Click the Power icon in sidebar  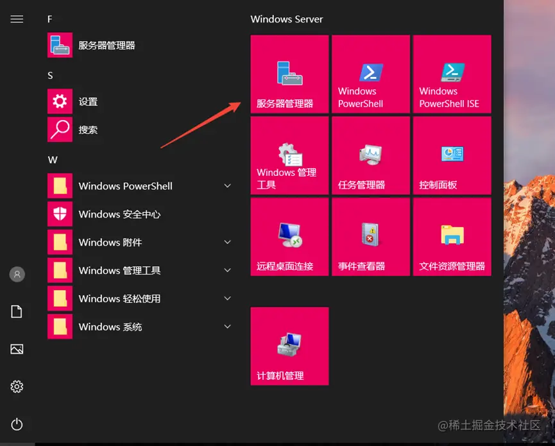(17, 424)
